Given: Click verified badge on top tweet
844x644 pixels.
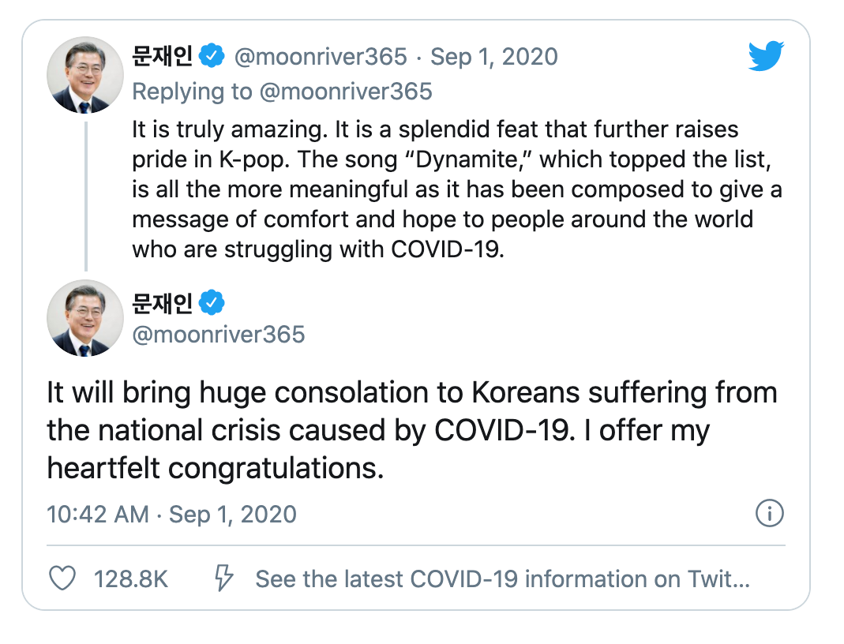Looking at the screenshot, I should tap(212, 56).
